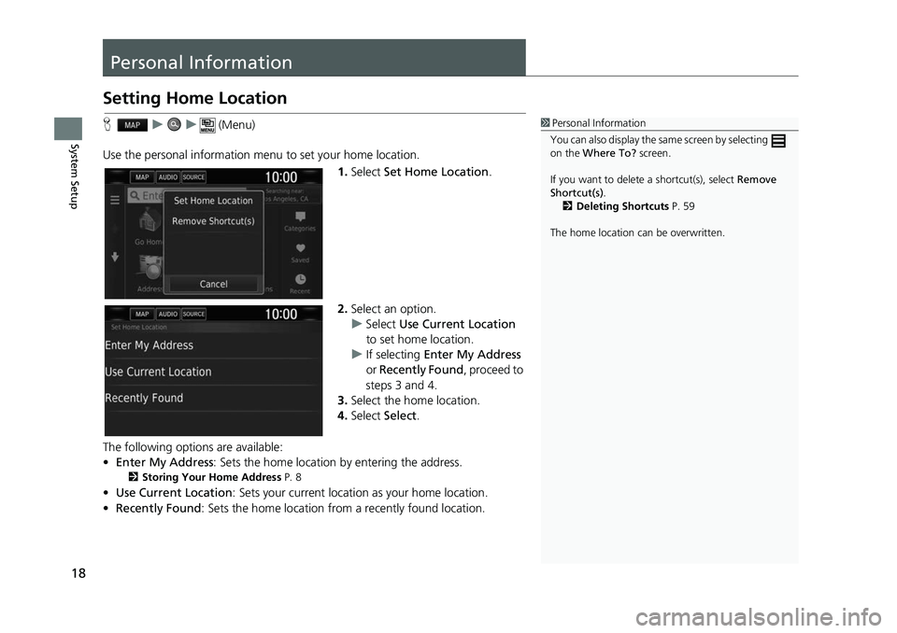This screenshot has height=633, width=897.
Task: Click the Menu icon before (Menu) text
Action: click(x=207, y=125)
